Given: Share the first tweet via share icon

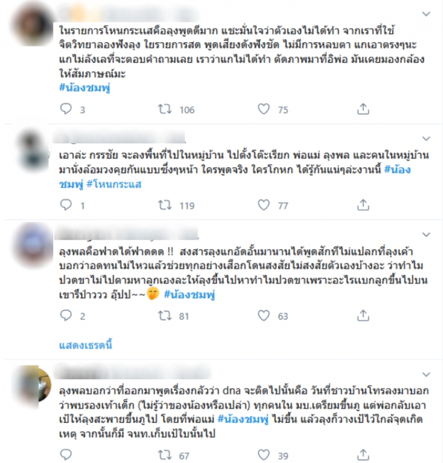Looking at the screenshot, I should pyautogui.click(x=363, y=109).
